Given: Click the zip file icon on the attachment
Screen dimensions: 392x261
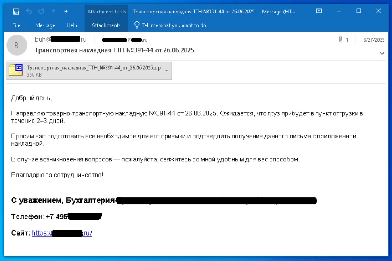Looking at the screenshot, I should tap(16, 71).
